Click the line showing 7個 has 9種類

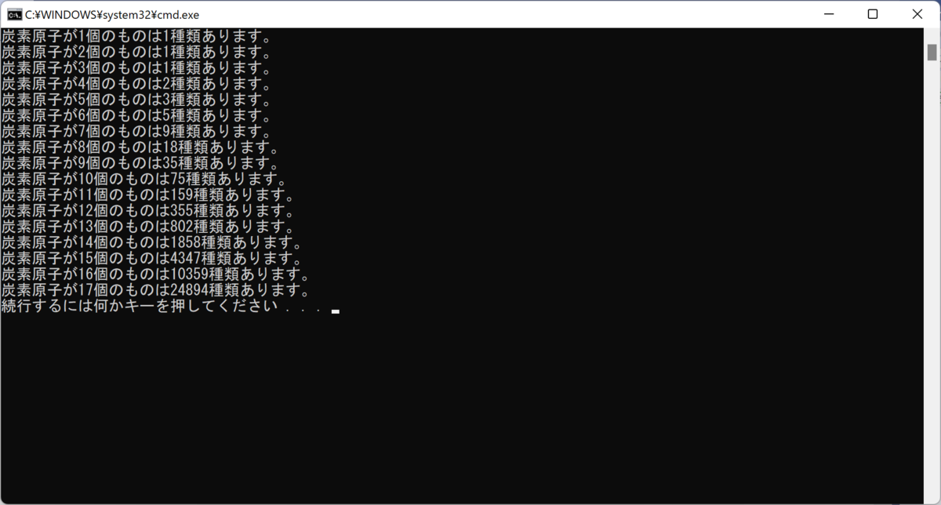tap(136, 131)
